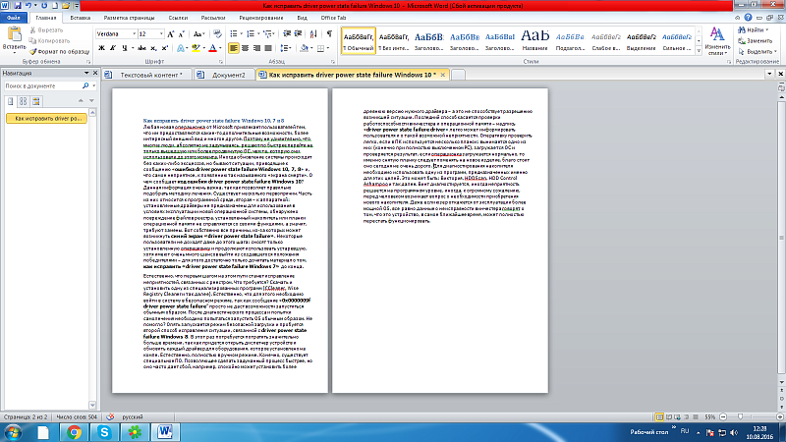Switch to the Вставка ribbon tab
This screenshot has width=786, height=442.
click(x=81, y=18)
